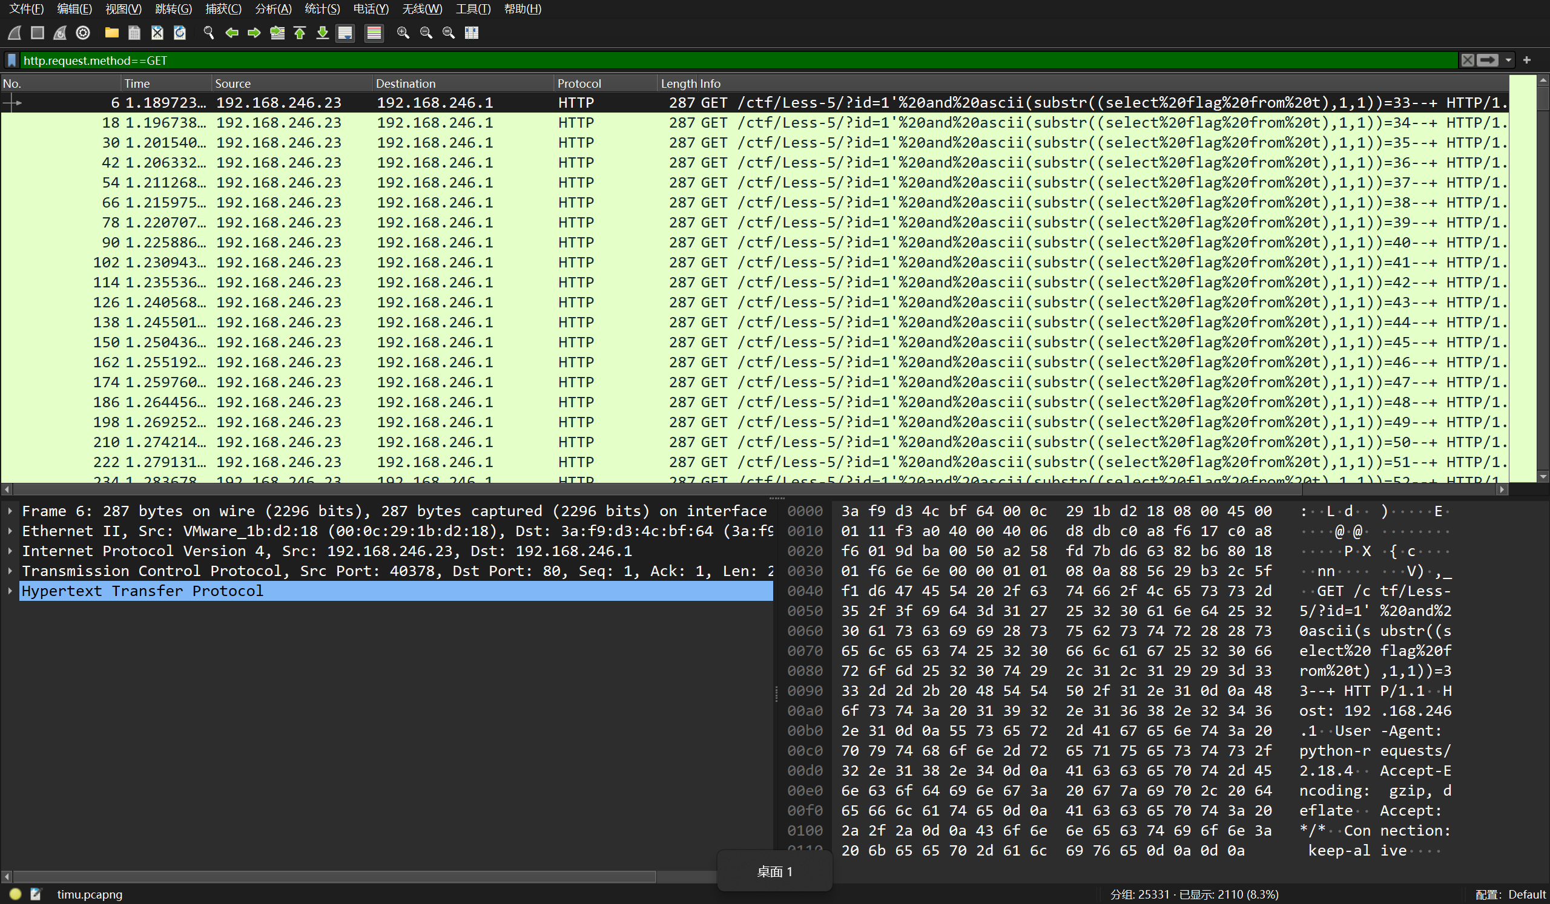Expand the Transmission Control Protocol details
This screenshot has height=904, width=1550.
click(x=10, y=571)
